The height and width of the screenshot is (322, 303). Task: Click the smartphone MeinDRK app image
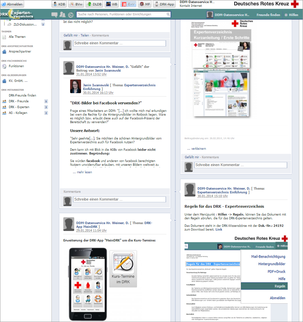(88, 284)
